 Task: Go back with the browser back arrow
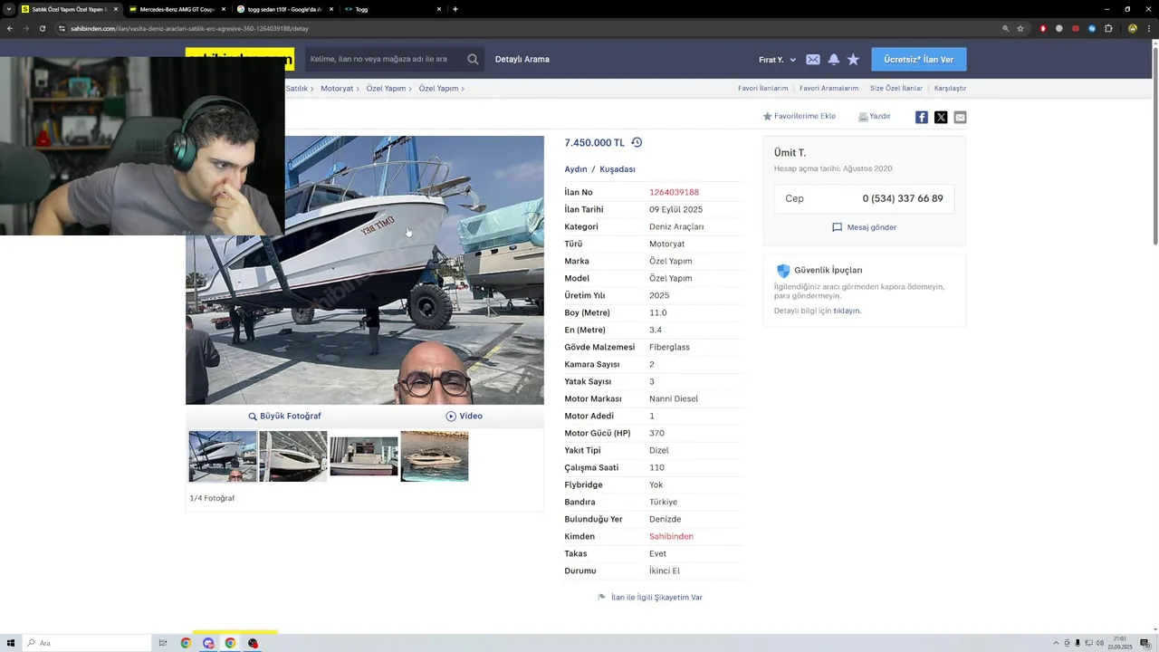(x=10, y=28)
